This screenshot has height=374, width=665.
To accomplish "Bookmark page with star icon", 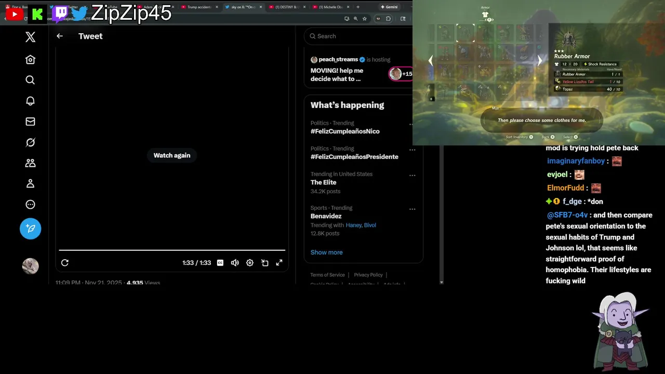I will point(365,19).
